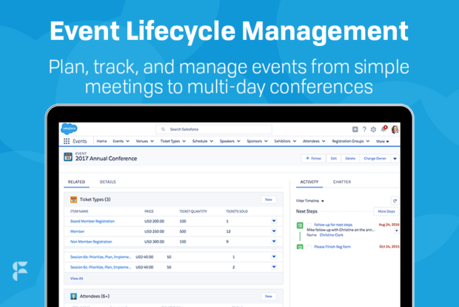
Task: Open the help question mark icon
Action: pyautogui.click(x=364, y=129)
